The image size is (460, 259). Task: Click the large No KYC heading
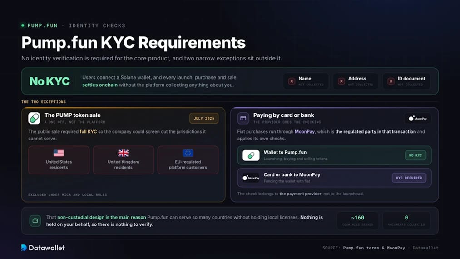[x=49, y=81]
